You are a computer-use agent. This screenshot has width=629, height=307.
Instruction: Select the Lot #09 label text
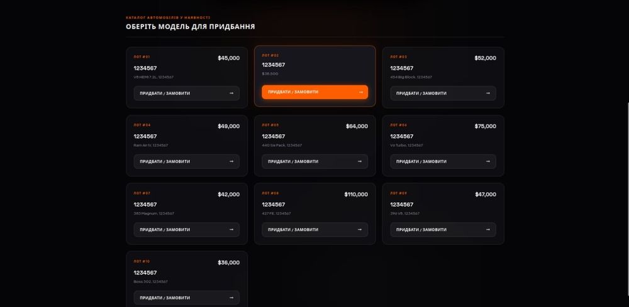pyautogui.click(x=398, y=193)
